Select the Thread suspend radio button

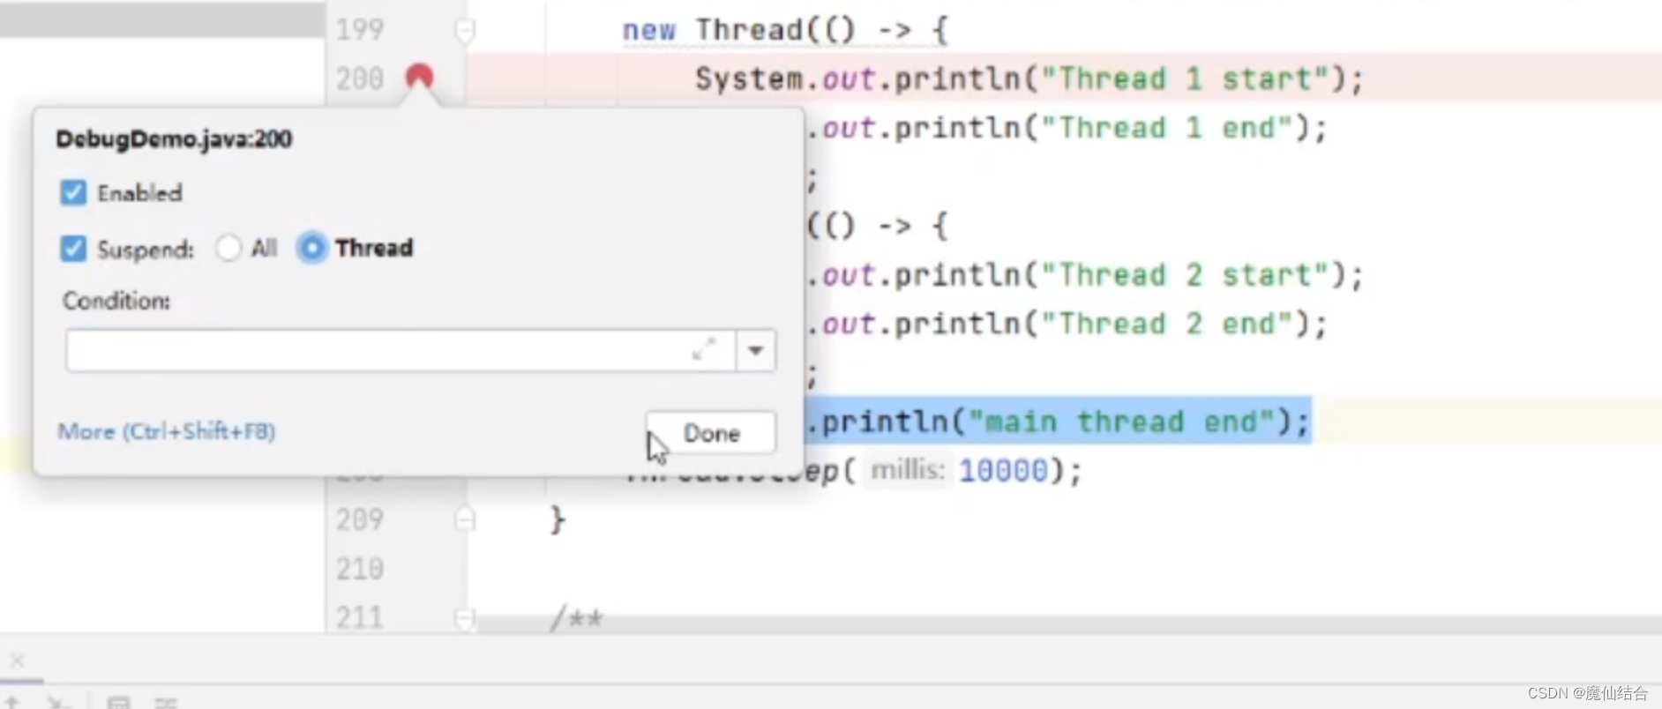point(312,248)
